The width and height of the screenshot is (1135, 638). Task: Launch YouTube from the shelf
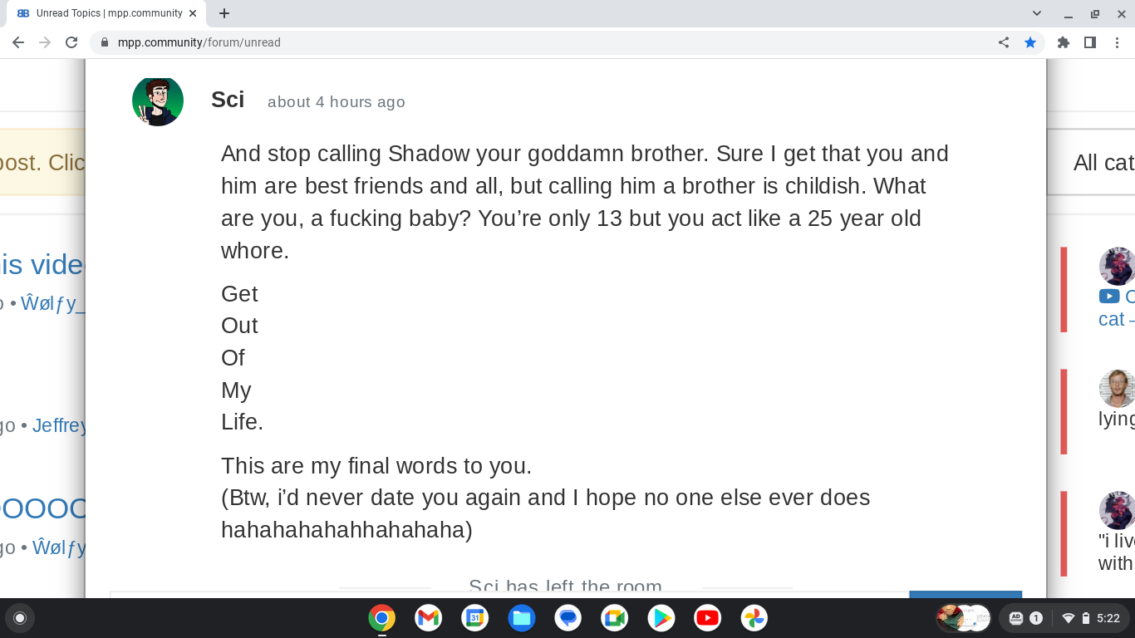tap(707, 618)
